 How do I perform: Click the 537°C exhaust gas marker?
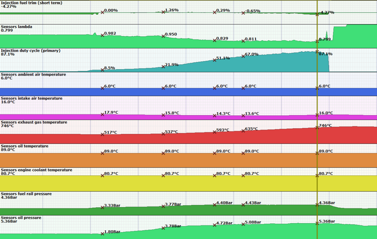(163, 134)
